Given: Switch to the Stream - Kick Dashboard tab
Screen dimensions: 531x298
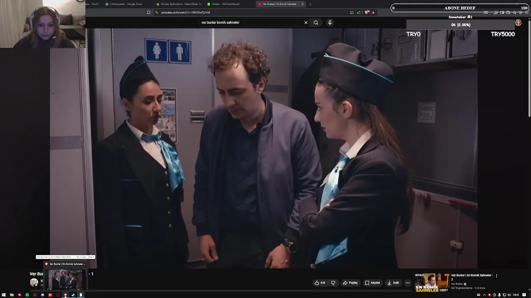Looking at the screenshot, I should 229,4.
